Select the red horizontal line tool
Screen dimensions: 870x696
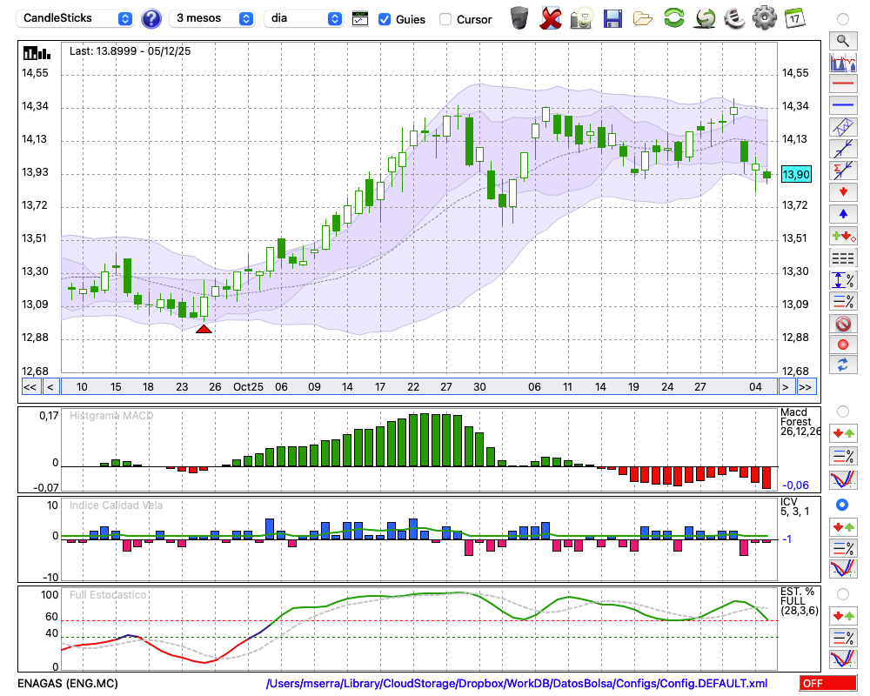pyautogui.click(x=842, y=84)
